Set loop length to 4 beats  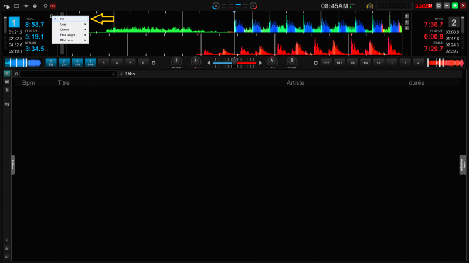pos(418,63)
